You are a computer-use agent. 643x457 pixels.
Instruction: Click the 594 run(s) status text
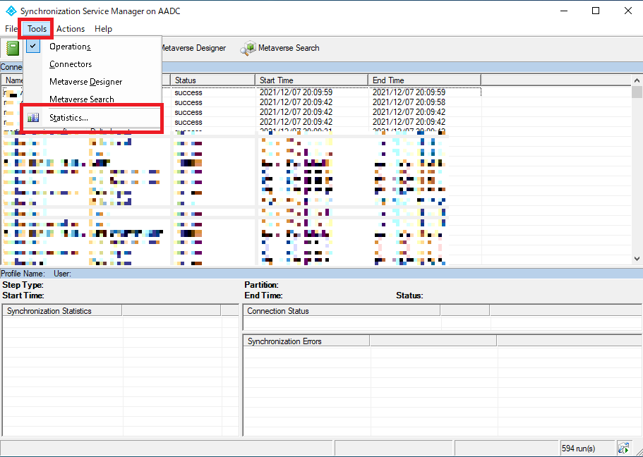coord(578,449)
